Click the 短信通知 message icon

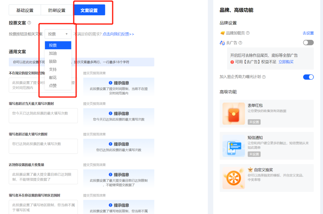[234, 146]
